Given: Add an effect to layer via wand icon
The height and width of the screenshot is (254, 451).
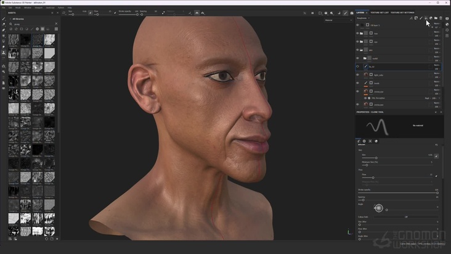Looking at the screenshot, I should [411, 18].
